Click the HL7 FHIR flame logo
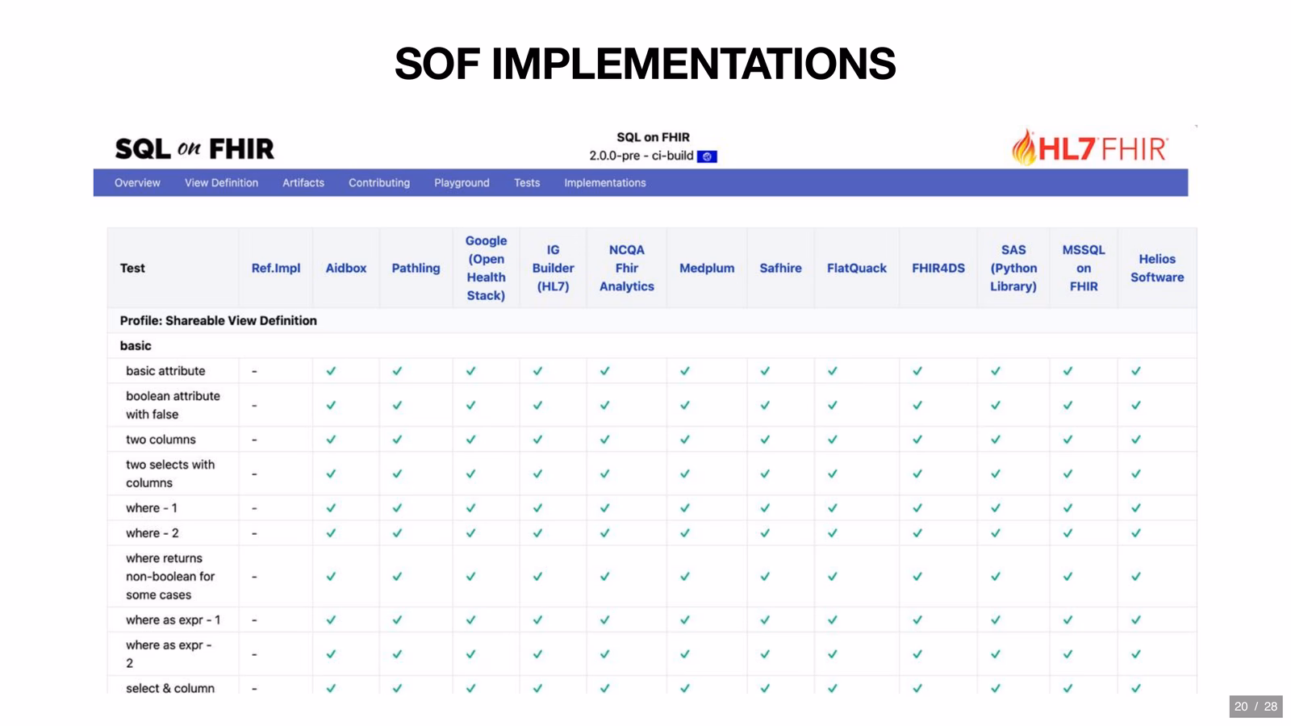Viewport: 1291px width, 726px height. [x=1089, y=148]
